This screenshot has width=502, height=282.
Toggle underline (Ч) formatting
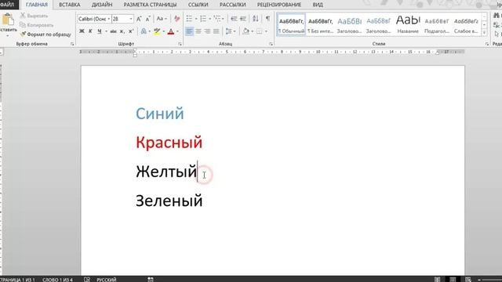tap(100, 31)
